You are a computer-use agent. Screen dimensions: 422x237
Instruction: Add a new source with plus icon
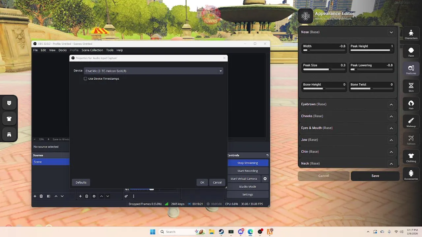click(x=80, y=196)
